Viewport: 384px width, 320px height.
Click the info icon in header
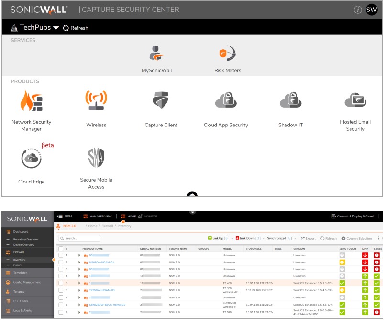point(358,10)
